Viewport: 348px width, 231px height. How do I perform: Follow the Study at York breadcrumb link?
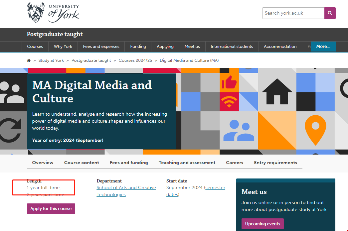[51, 60]
